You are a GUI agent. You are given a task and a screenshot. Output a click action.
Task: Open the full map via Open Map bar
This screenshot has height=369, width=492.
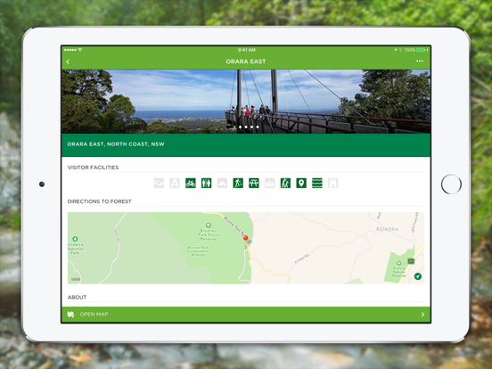tap(246, 314)
